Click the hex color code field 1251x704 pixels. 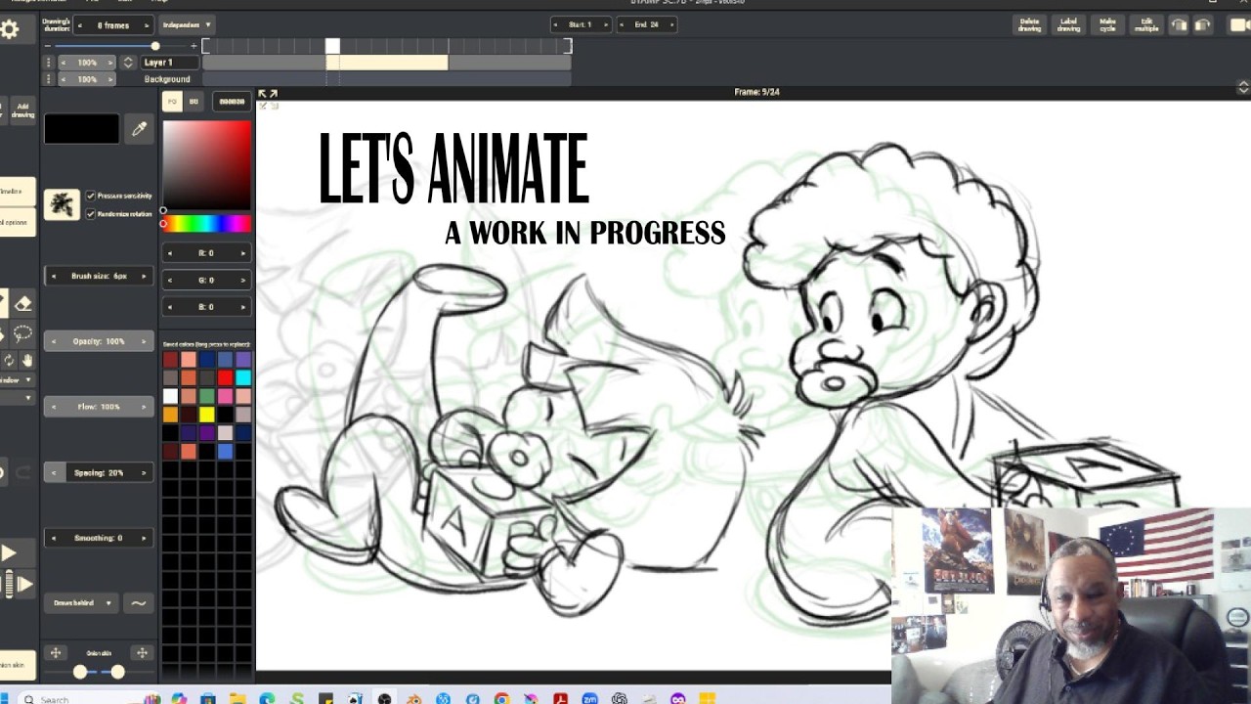click(x=232, y=102)
